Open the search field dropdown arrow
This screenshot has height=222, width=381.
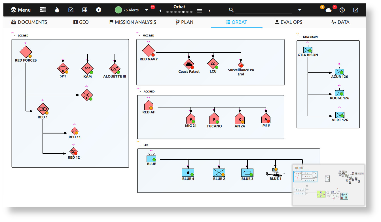pyautogui.click(x=300, y=10)
